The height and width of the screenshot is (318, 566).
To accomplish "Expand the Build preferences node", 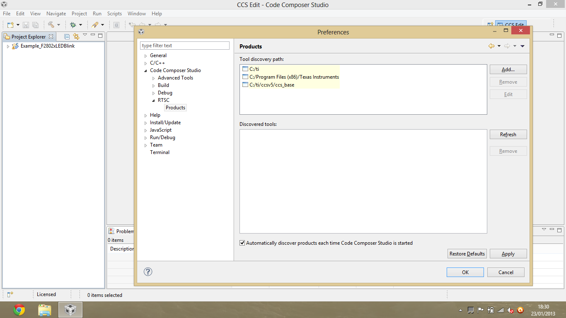I will coord(153,85).
